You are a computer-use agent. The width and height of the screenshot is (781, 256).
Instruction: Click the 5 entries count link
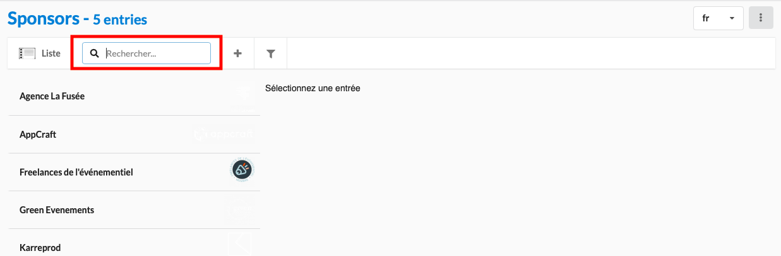120,19
